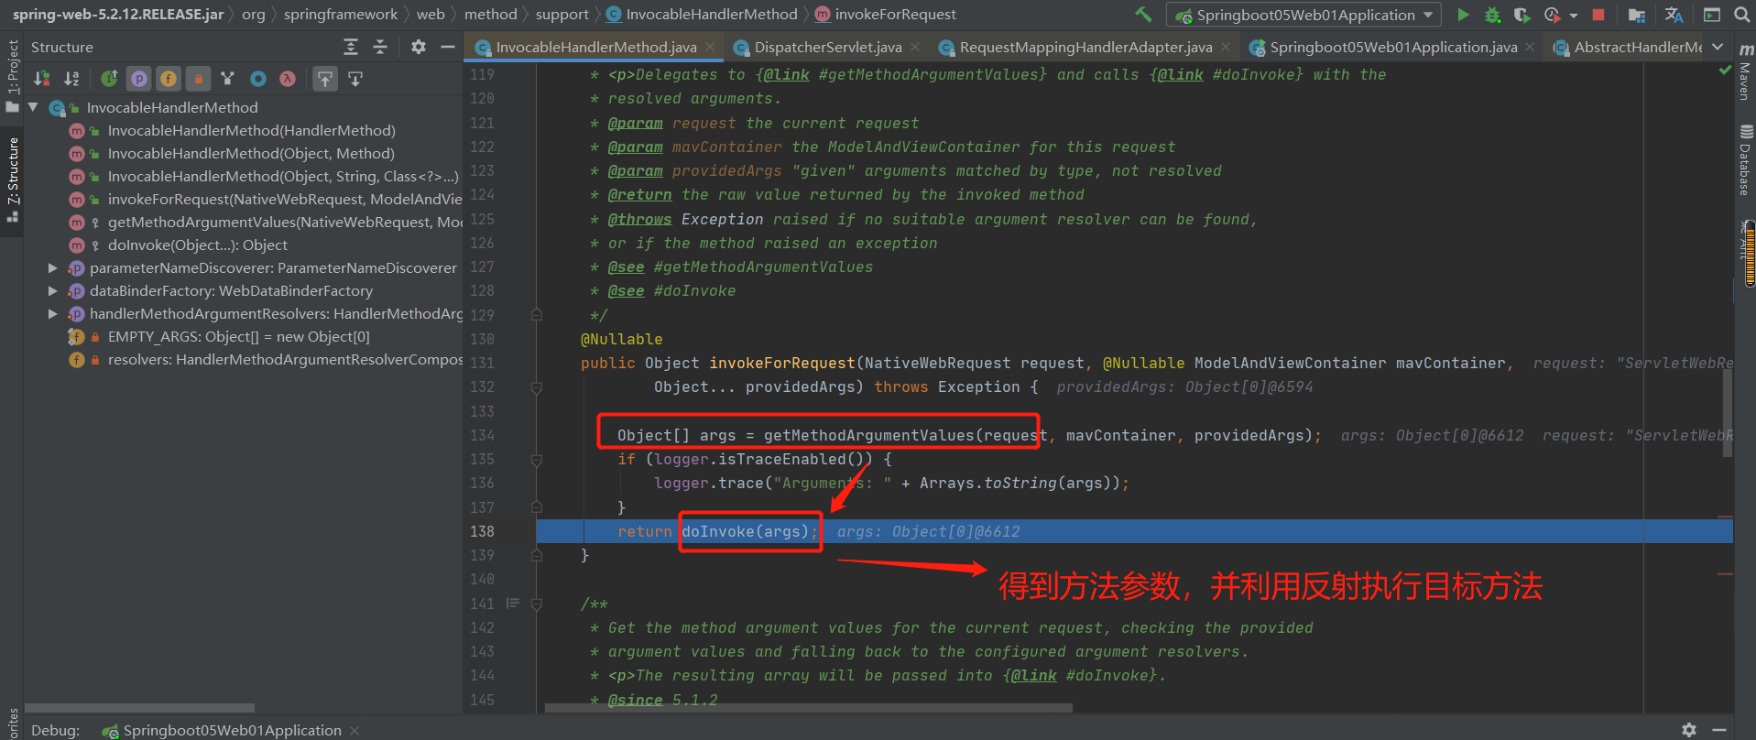The width and height of the screenshot is (1756, 740).
Task: Select InvocableHandlerMethod(Object, Method) constructor
Action: (251, 154)
